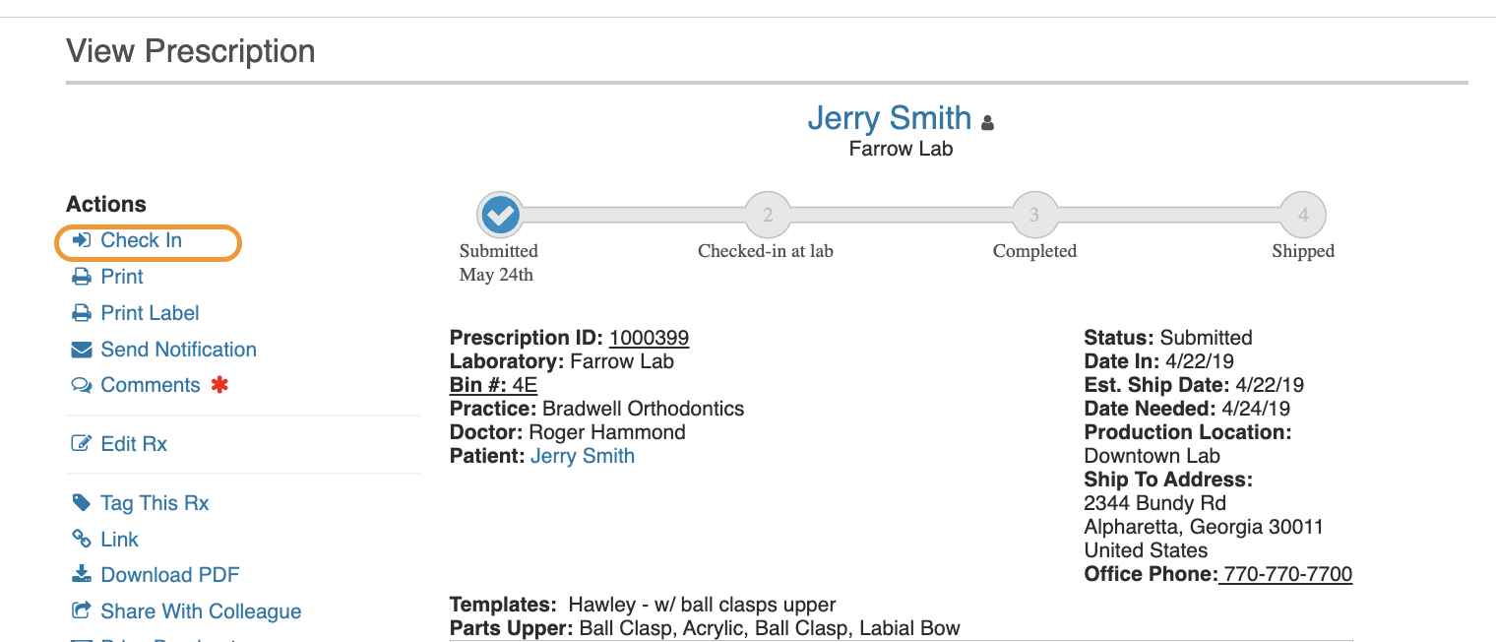Click the office phone number 770-770-7700
This screenshot has width=1496, height=642.
coord(1288,574)
